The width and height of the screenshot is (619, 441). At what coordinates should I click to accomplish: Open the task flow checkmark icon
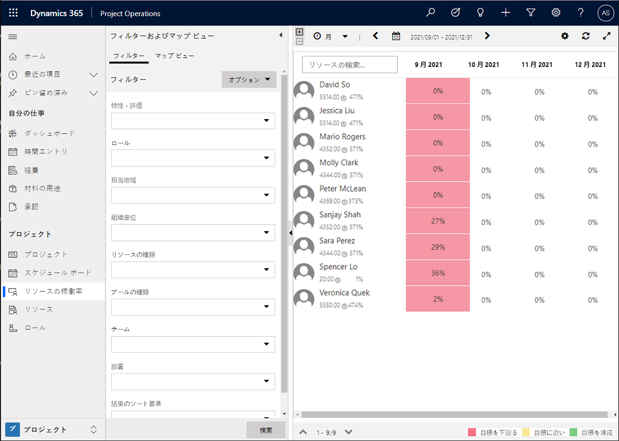(455, 12)
